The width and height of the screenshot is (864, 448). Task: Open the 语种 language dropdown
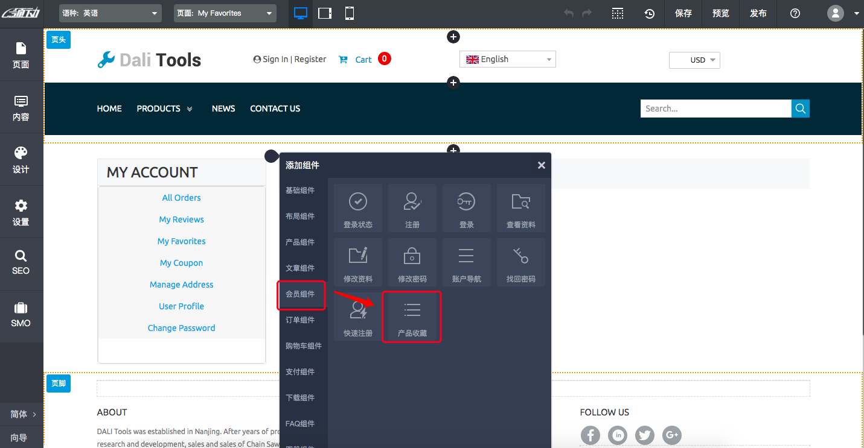pos(110,13)
